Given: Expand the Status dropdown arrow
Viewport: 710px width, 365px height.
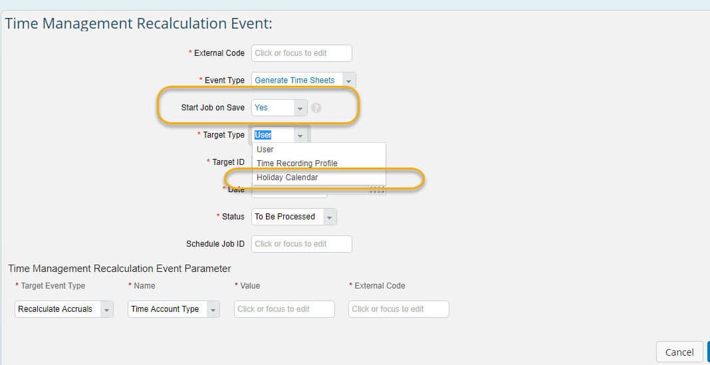Looking at the screenshot, I should tap(330, 217).
